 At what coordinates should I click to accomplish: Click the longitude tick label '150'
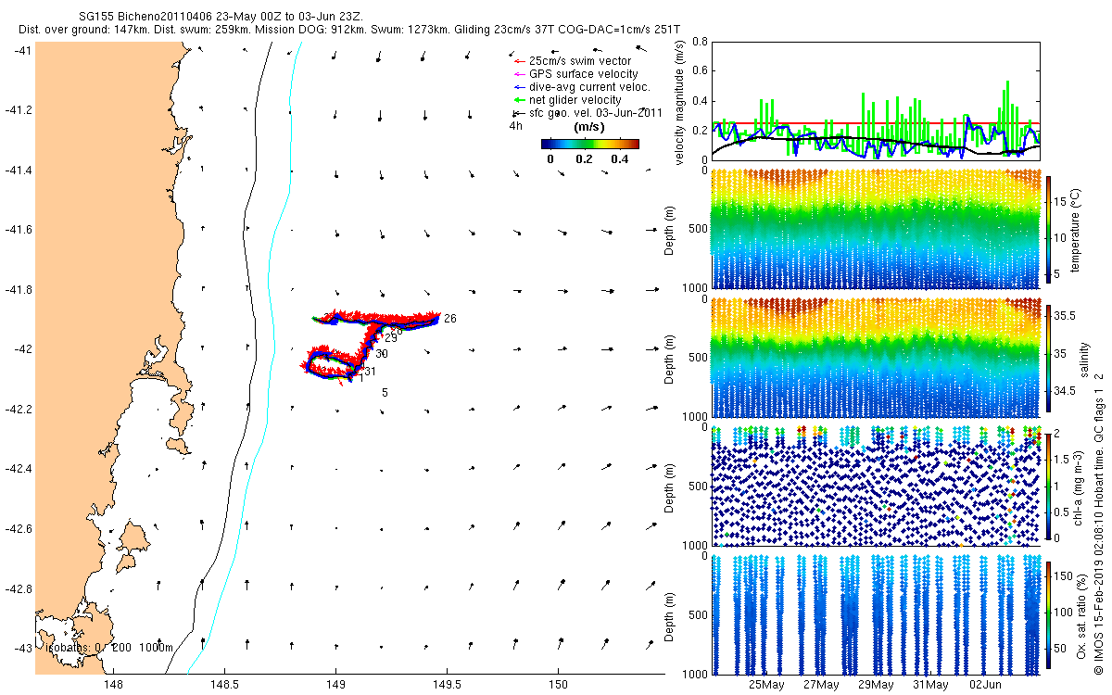(559, 686)
